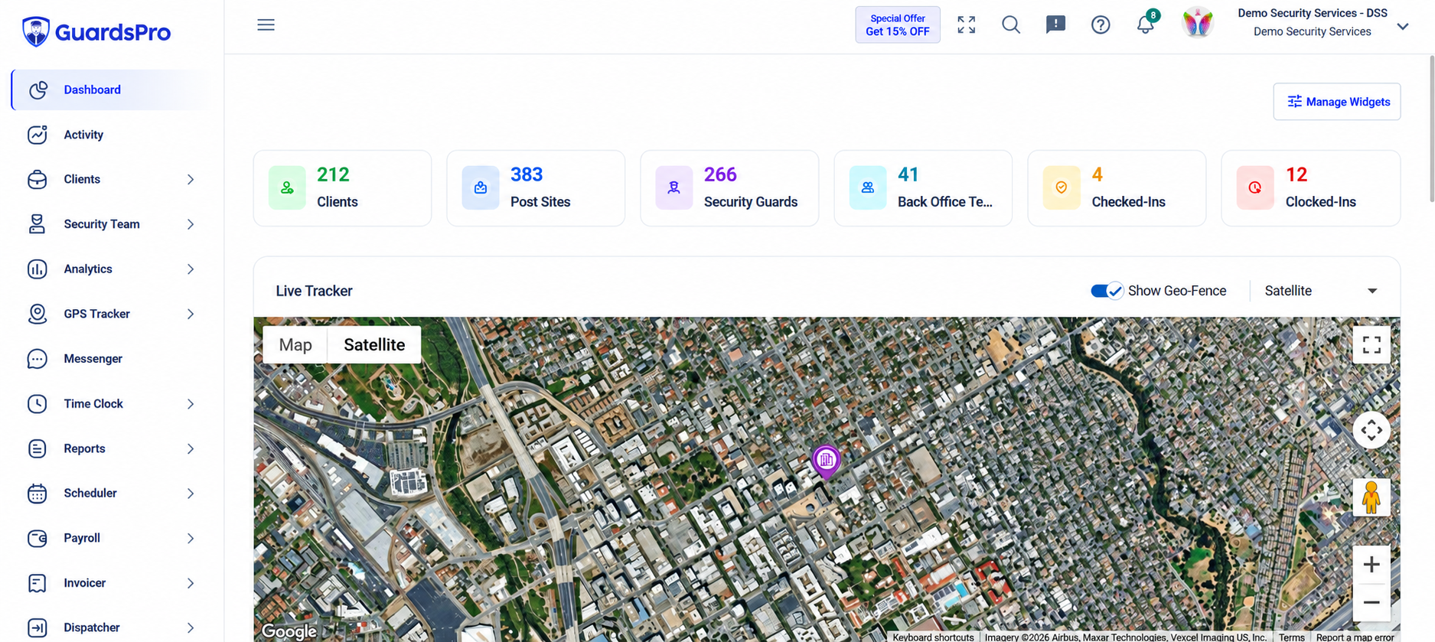Expand map to fullscreen view
The width and height of the screenshot is (1435, 642).
pyautogui.click(x=1371, y=345)
